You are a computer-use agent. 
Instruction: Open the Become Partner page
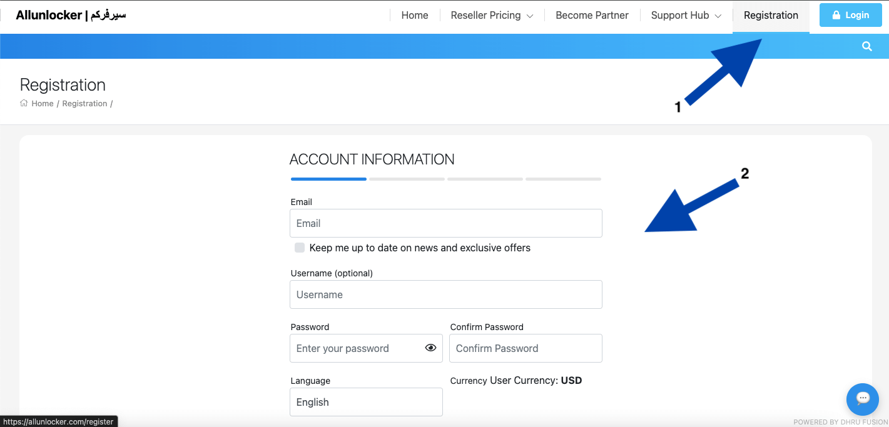coord(591,14)
